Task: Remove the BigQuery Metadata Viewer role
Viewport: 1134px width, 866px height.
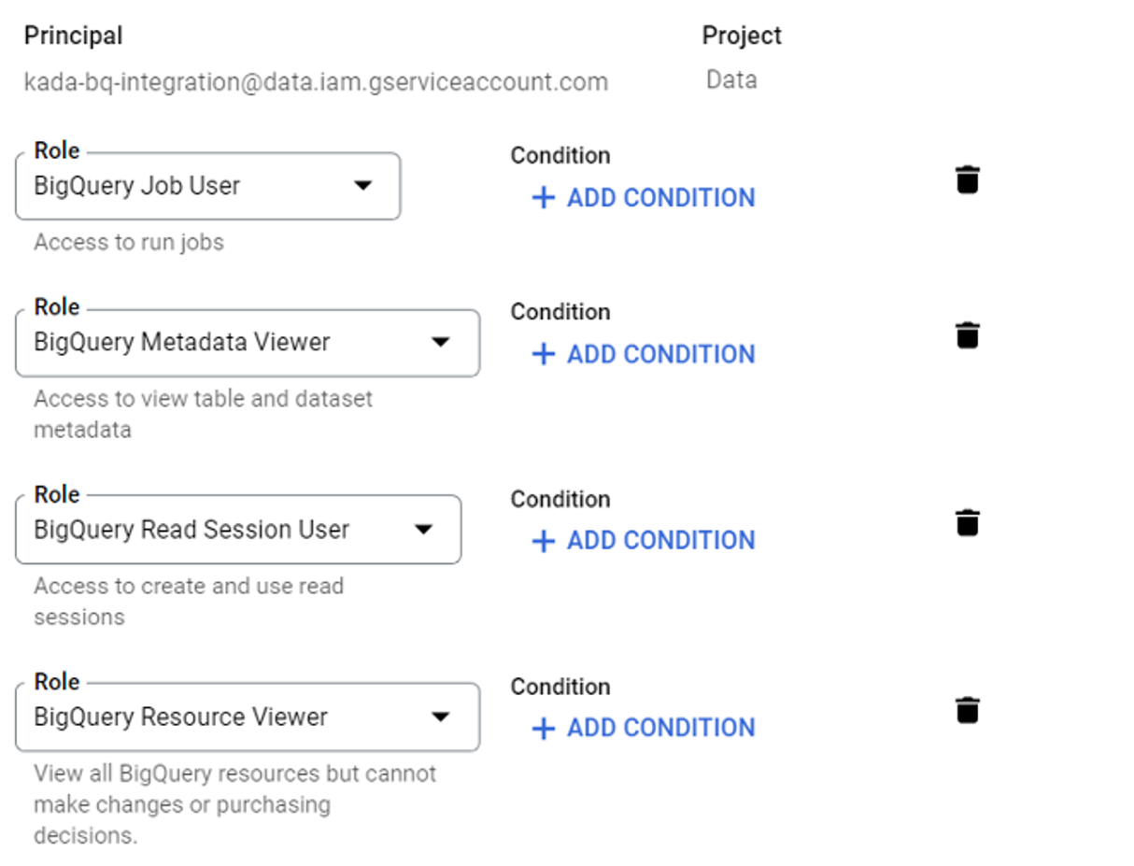Action: point(968,334)
